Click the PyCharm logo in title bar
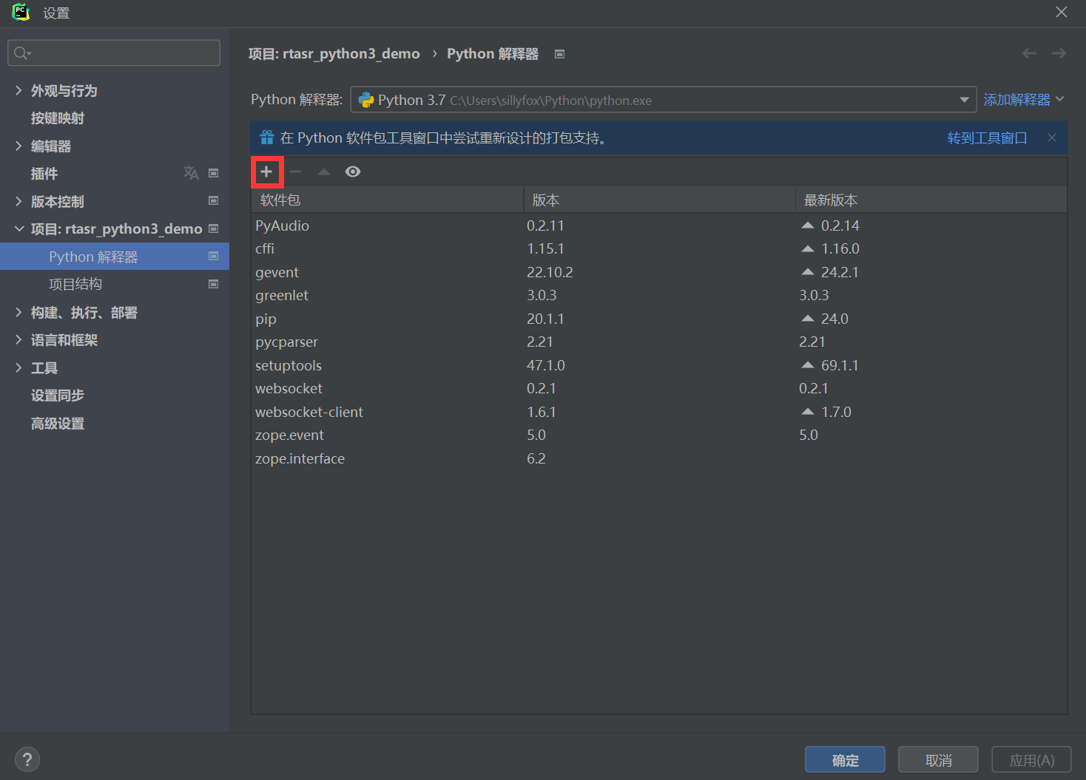The height and width of the screenshot is (780, 1086). [x=21, y=12]
